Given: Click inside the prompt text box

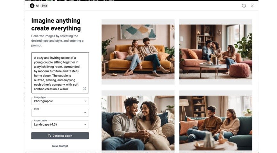Looking at the screenshot, I should pos(60,73).
